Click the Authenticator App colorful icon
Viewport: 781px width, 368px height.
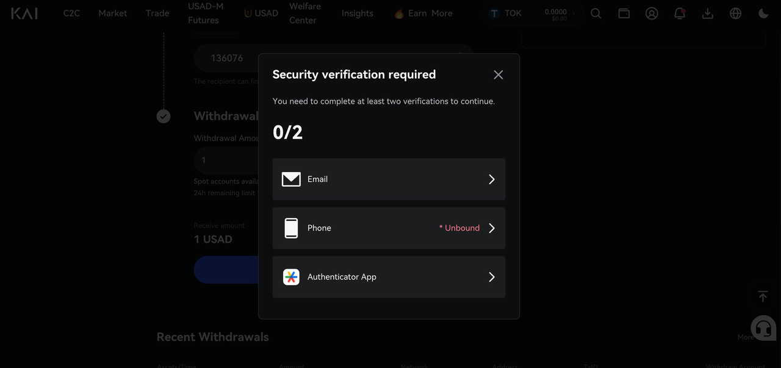coord(291,277)
